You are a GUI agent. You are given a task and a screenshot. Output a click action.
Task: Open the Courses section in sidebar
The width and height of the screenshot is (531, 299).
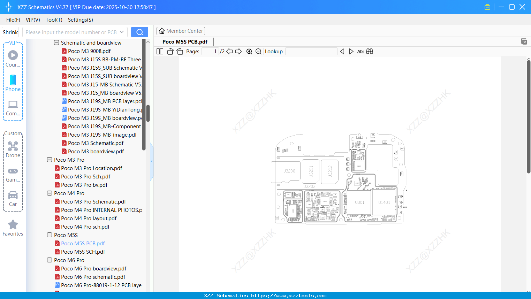tap(13, 59)
